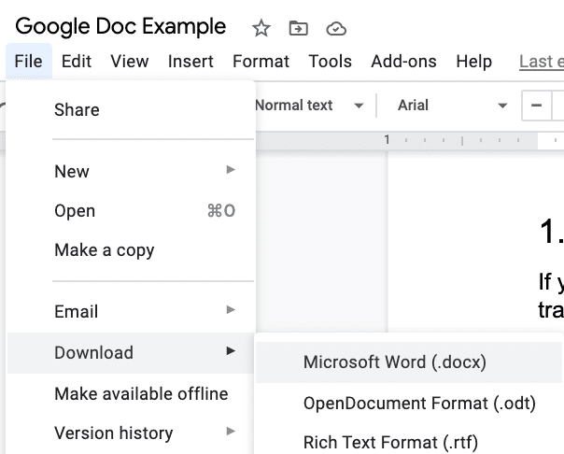Download as OpenDocument Format (.odt)

(409, 404)
